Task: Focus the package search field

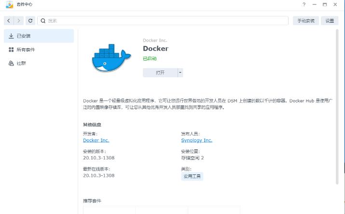Action: (163, 21)
